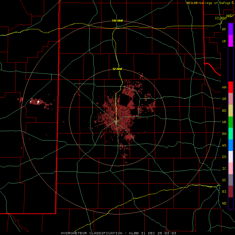
Task: Click the 'BD' legend label
Action: 224,111
